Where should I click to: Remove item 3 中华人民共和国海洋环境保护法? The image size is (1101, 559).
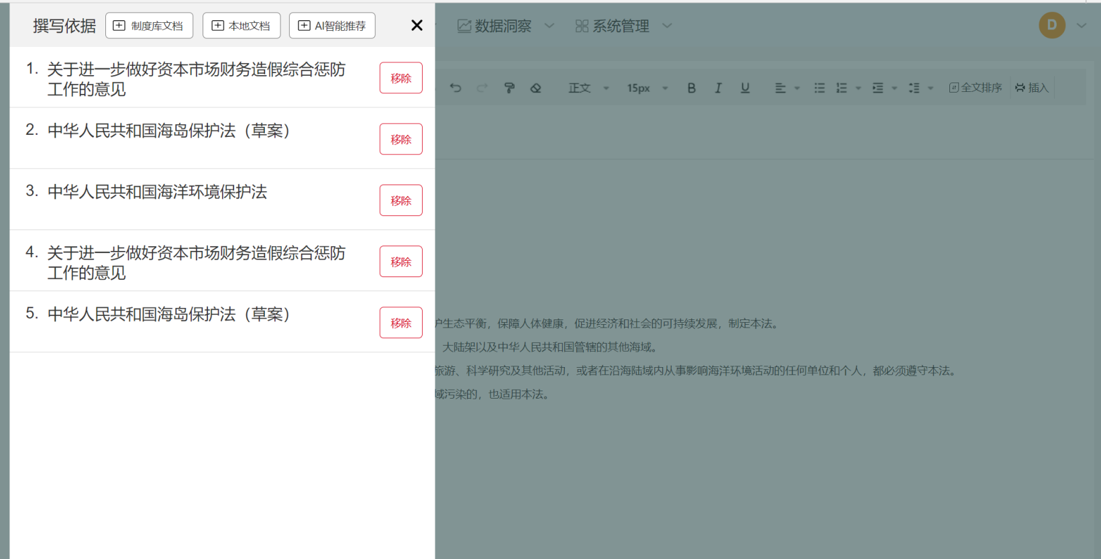[x=401, y=201]
